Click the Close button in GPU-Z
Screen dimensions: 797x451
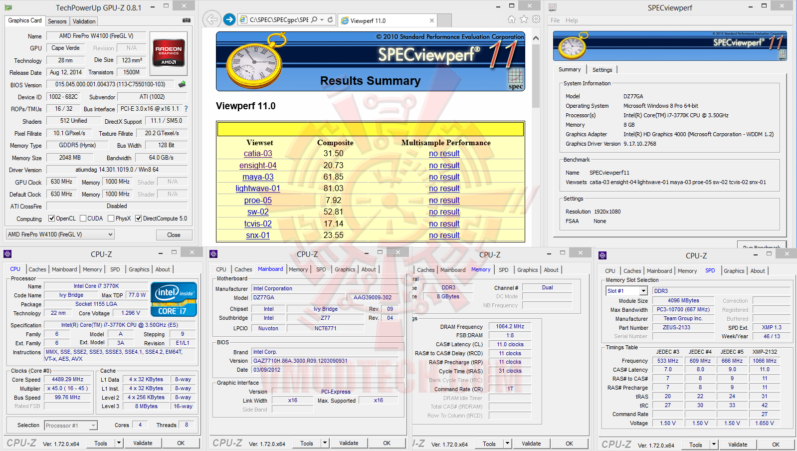coord(174,235)
